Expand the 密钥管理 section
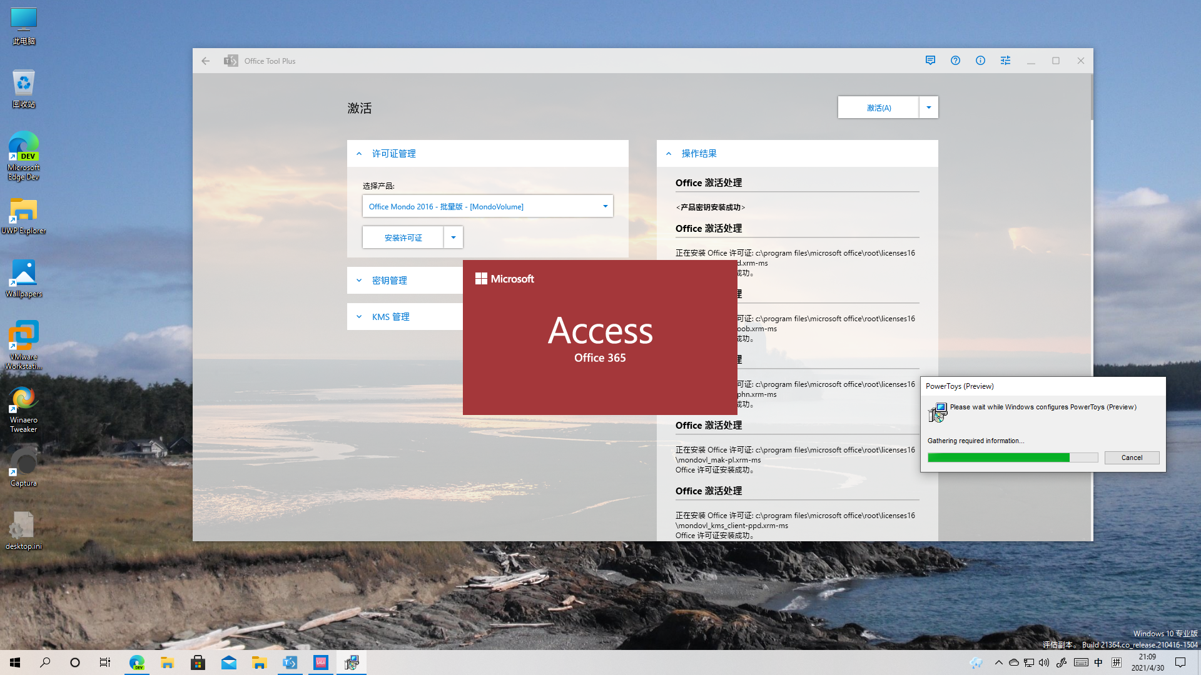Screen dimensions: 1201x675 pyautogui.click(x=405, y=281)
